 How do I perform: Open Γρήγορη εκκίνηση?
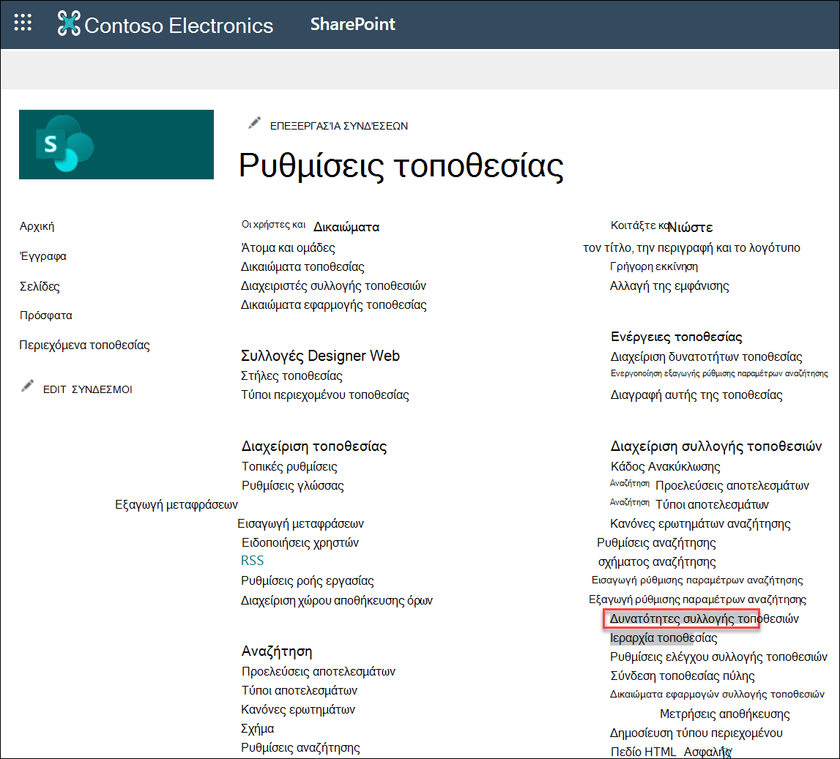[654, 266]
